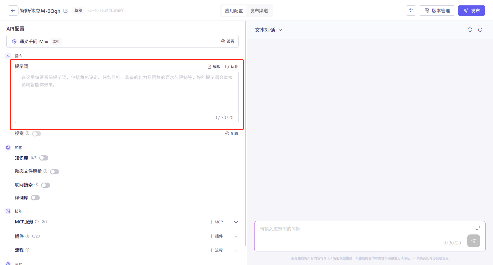Open the help icon next to 视觉
Image resolution: width=493 pixels, height=265 pixels.
pyautogui.click(x=27, y=133)
